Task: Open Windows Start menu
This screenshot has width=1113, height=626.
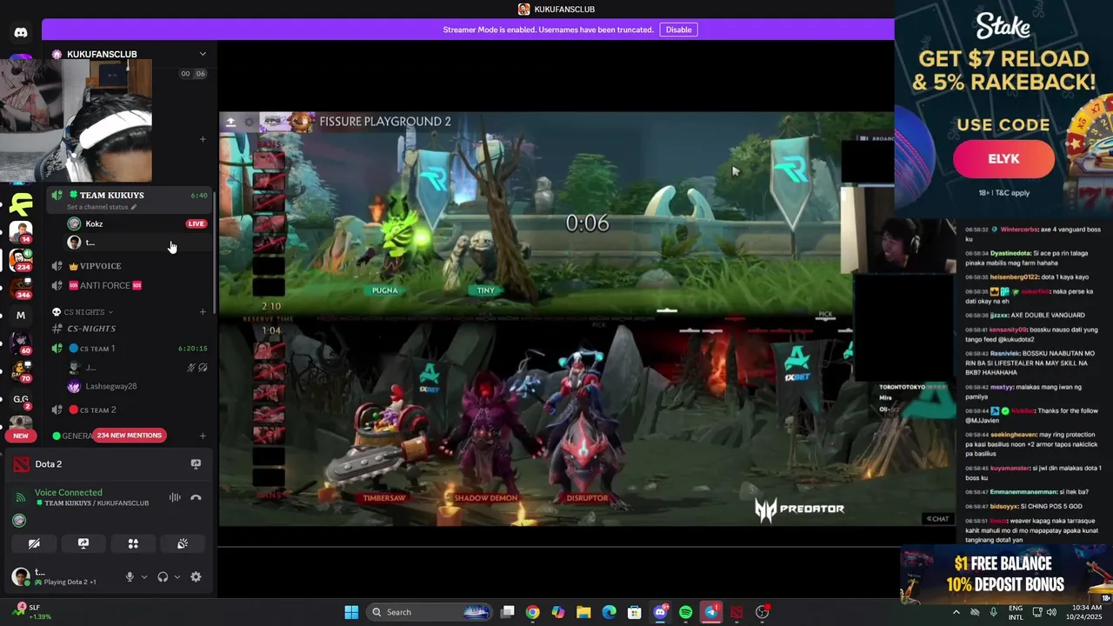Action: (x=351, y=612)
